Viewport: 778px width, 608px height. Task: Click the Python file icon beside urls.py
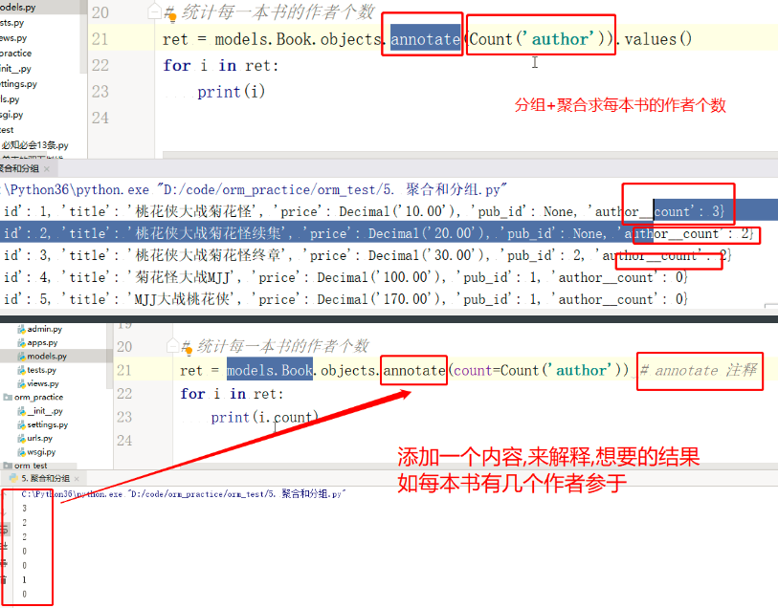21,439
